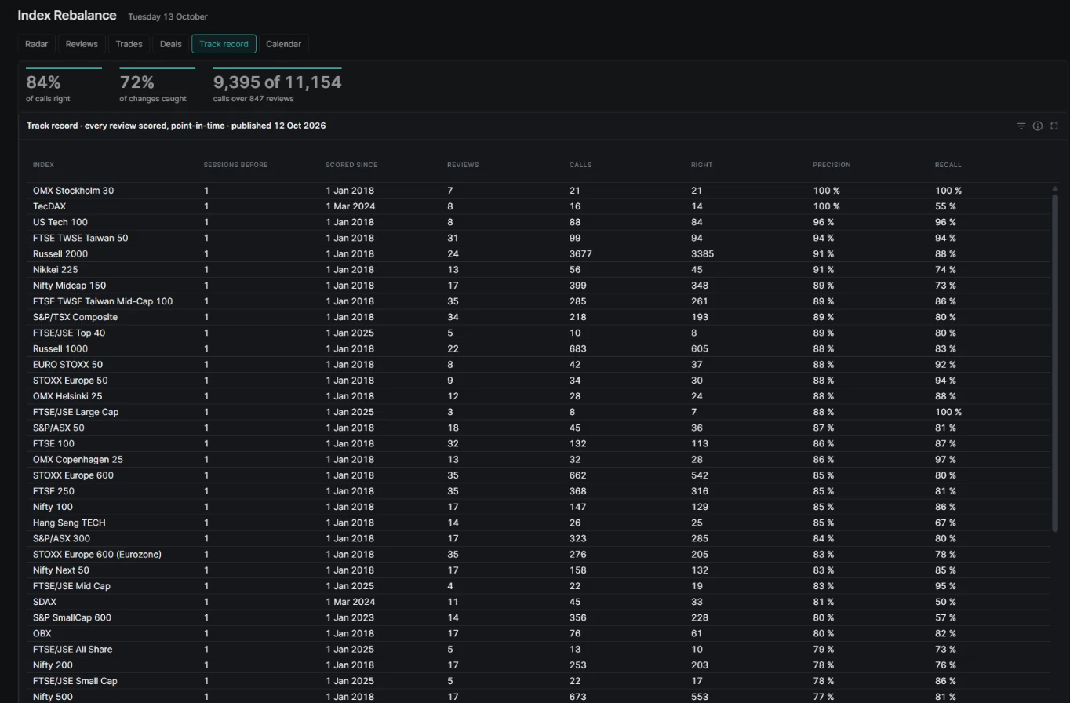Select FTSE TWSE Taiwan 50 index
The width and height of the screenshot is (1070, 703).
point(80,238)
